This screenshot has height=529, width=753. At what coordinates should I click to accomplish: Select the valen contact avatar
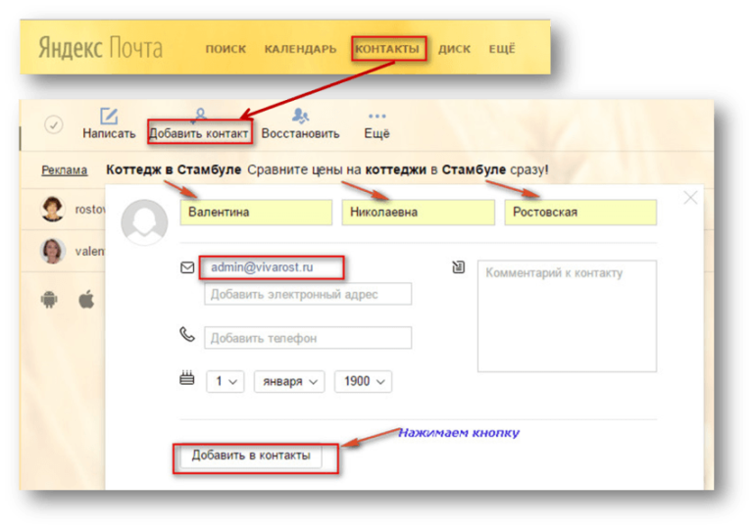click(52, 251)
